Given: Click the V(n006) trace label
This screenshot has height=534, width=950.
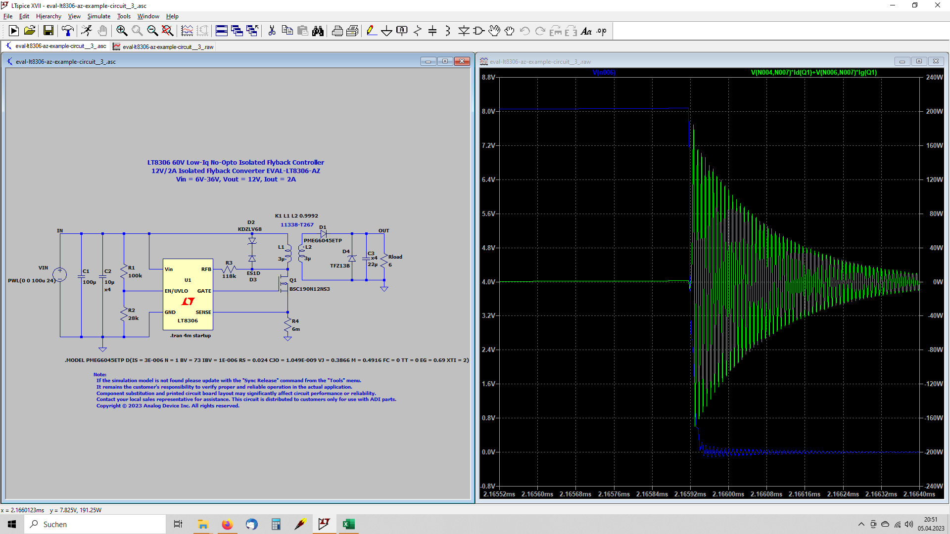Looking at the screenshot, I should pyautogui.click(x=604, y=72).
